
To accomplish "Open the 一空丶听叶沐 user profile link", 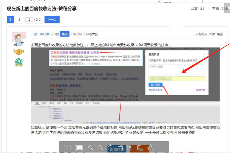I will click(x=40, y=34).
